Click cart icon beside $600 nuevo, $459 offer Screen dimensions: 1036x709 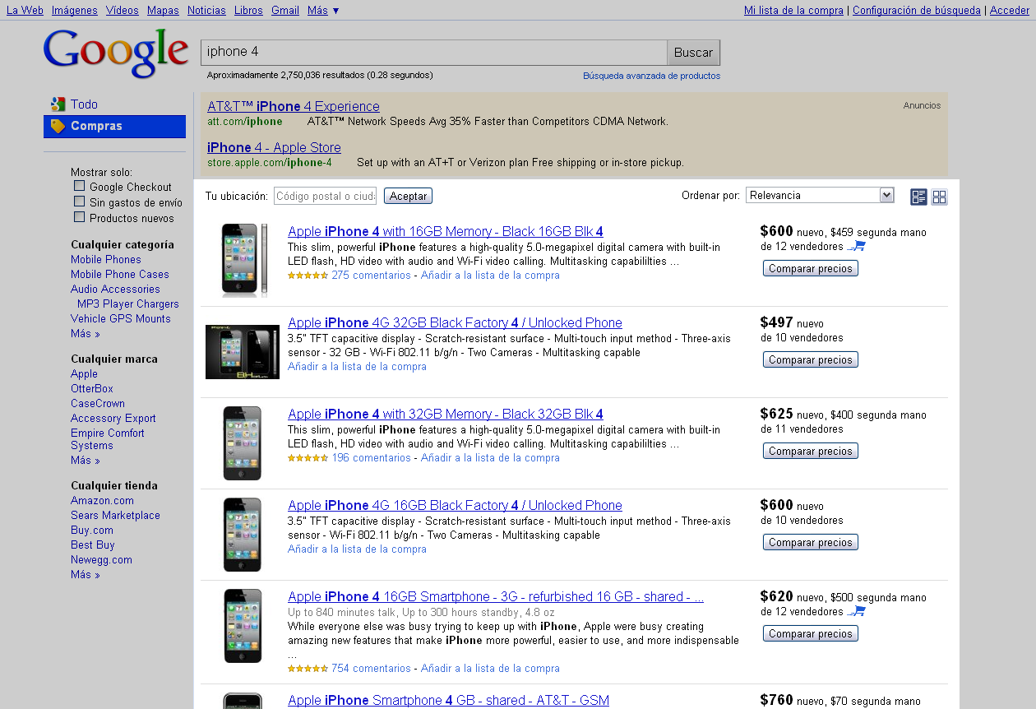click(x=856, y=246)
